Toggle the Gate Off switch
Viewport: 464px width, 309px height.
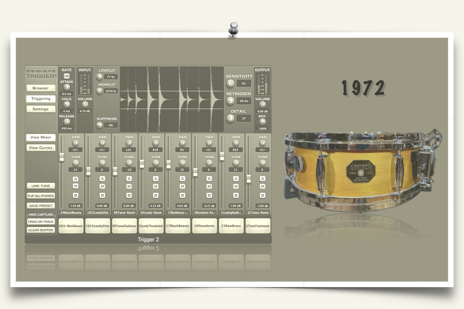pos(67,76)
